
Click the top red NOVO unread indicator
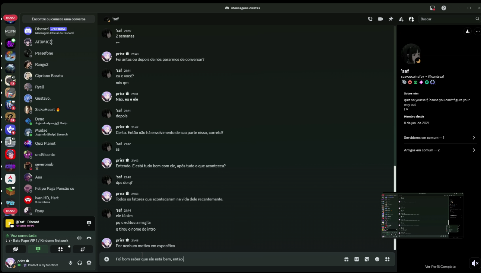pyautogui.click(x=10, y=17)
